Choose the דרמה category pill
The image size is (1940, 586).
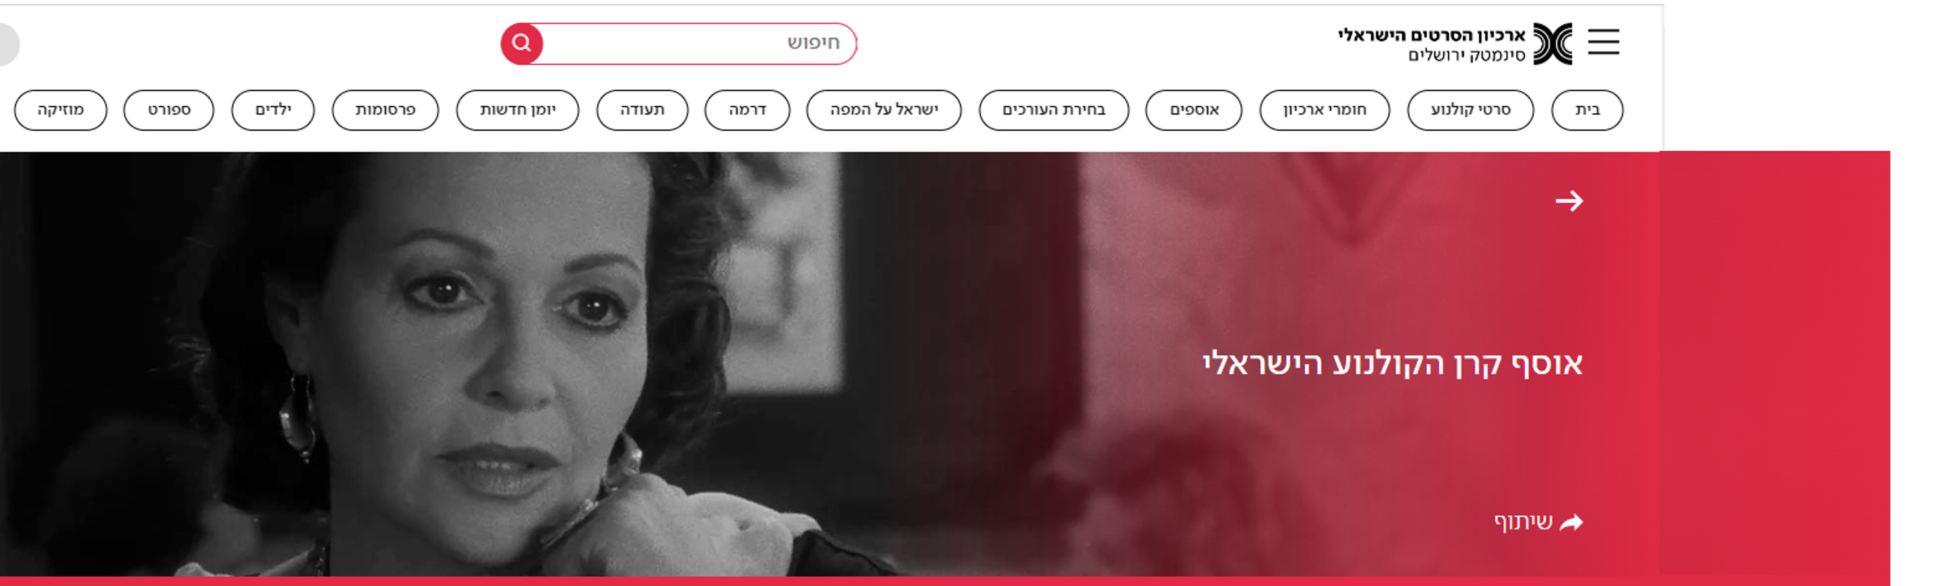747,110
